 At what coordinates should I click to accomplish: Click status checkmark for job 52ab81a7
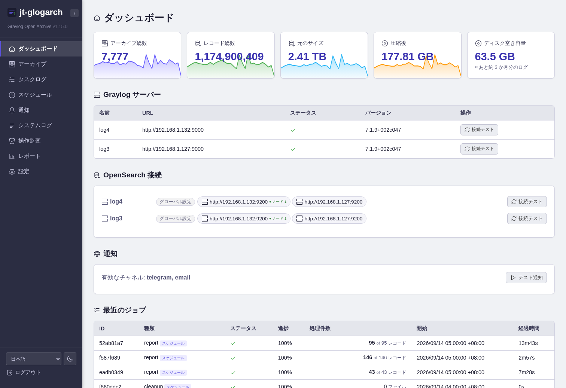(233, 343)
